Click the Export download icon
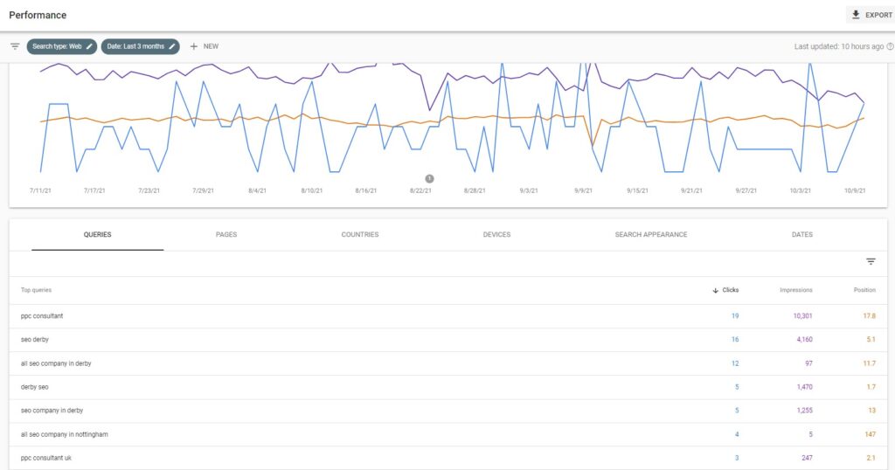 coord(856,15)
